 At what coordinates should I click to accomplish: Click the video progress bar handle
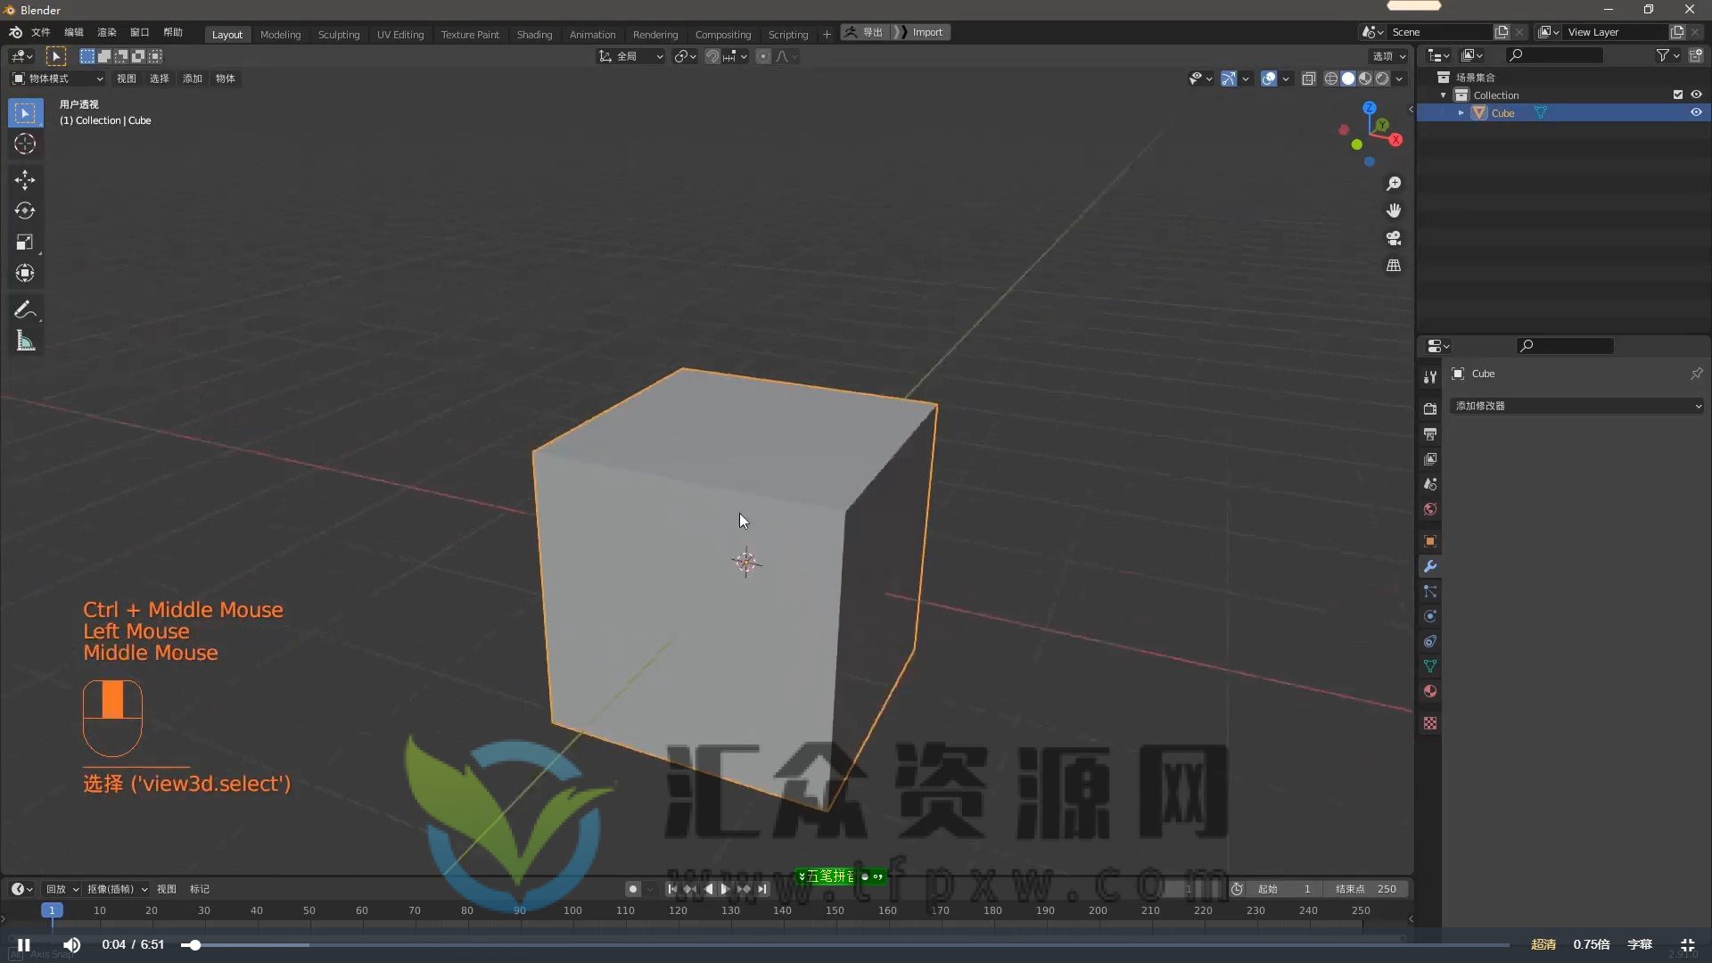194,945
